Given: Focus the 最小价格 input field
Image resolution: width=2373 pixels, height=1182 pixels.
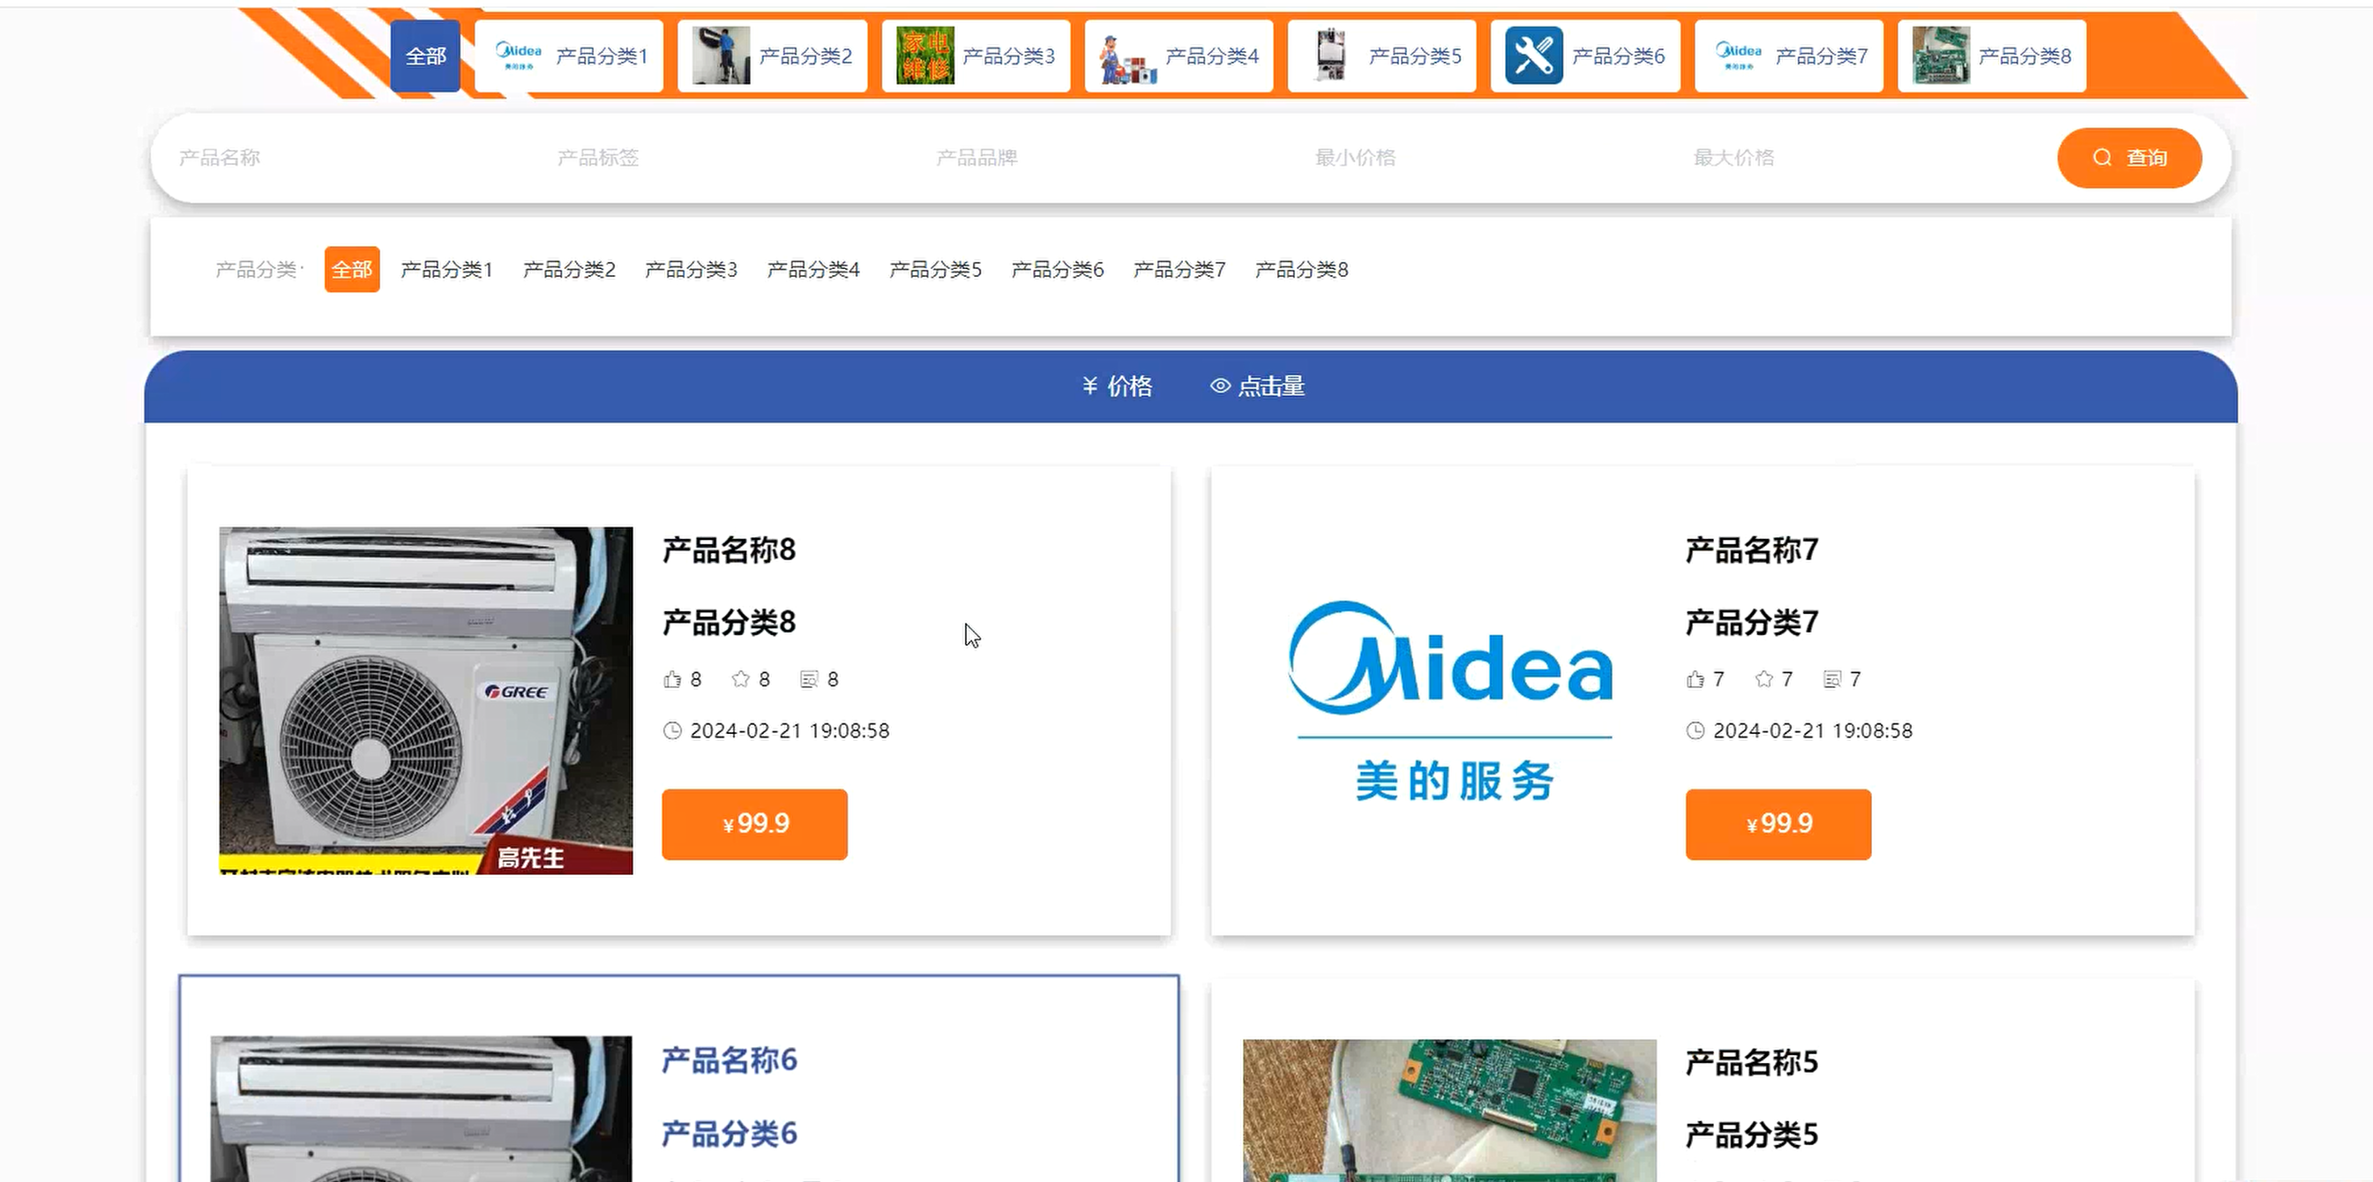Looking at the screenshot, I should 1490,158.
